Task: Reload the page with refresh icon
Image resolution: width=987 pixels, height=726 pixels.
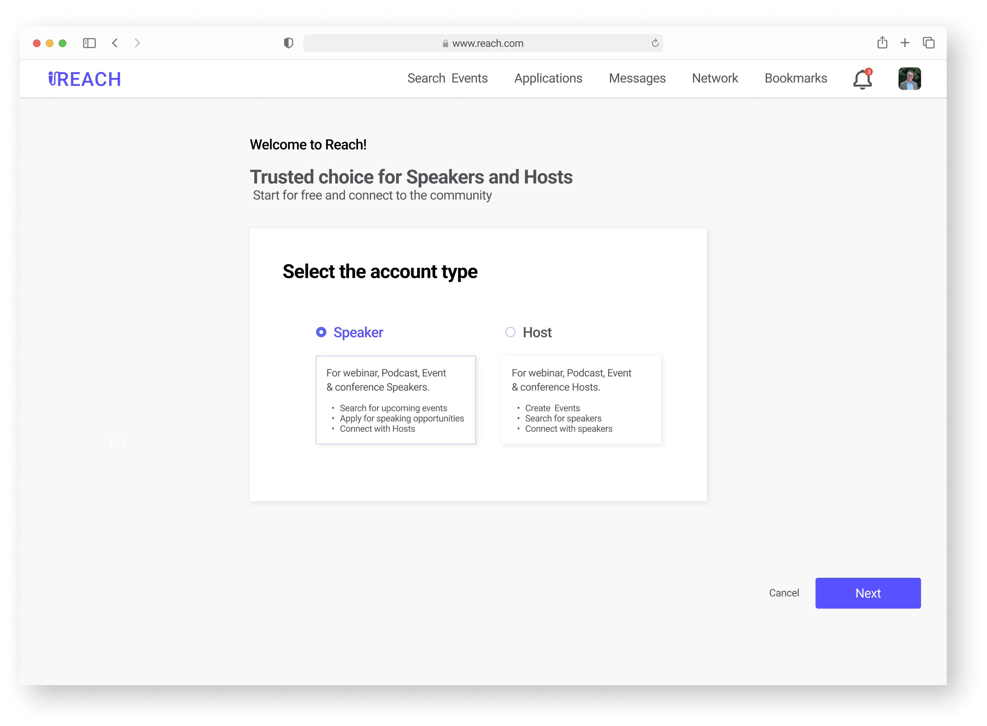Action: (x=655, y=43)
